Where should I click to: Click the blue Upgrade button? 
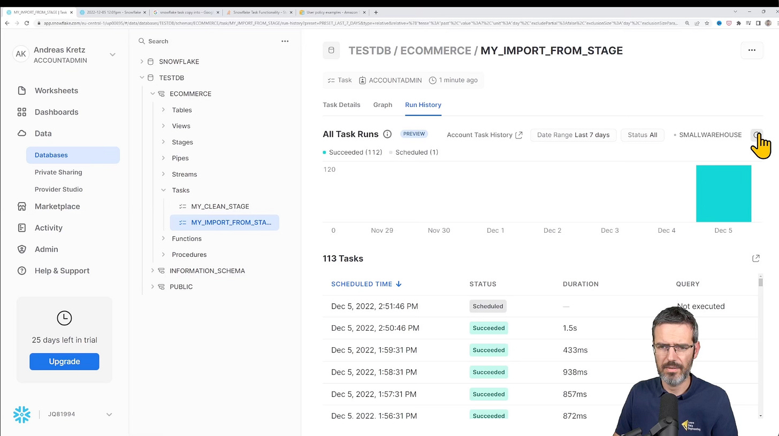pos(64,362)
